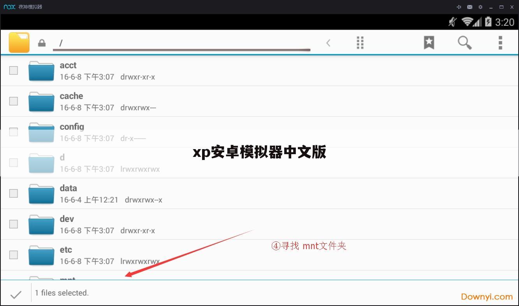The height and width of the screenshot is (306, 519).
Task: Check the cache folder checkbox
Action: tap(14, 101)
